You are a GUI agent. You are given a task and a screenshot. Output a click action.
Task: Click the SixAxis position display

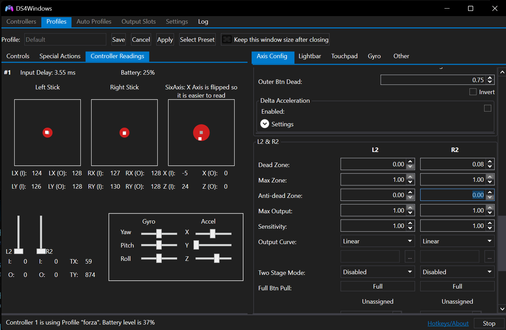[201, 132]
